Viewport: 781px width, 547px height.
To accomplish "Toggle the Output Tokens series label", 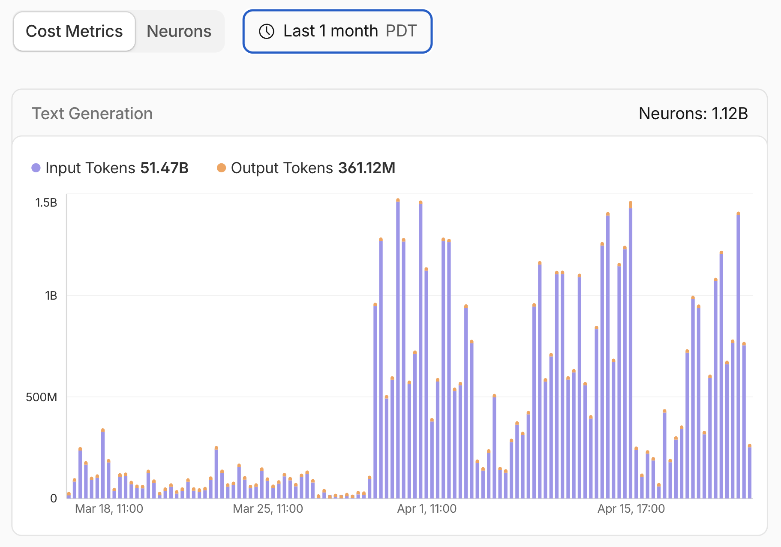I will [282, 168].
